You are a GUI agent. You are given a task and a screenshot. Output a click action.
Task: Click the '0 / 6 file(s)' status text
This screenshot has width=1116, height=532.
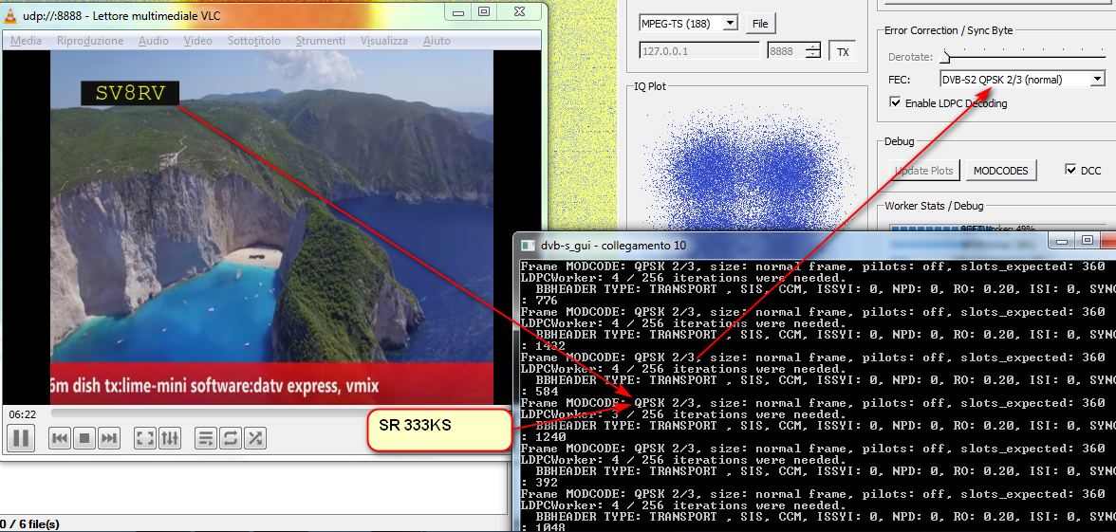[x=30, y=524]
